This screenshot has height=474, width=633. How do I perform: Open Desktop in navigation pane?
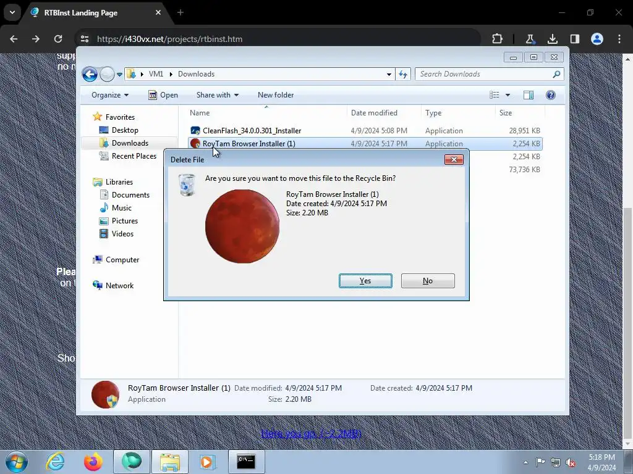(x=125, y=130)
